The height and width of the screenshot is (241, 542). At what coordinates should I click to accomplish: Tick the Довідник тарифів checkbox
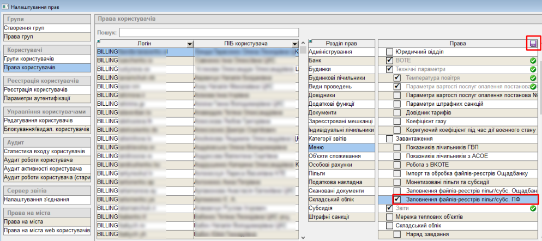pos(398,113)
